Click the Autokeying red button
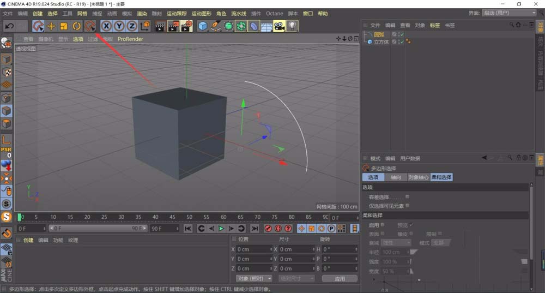The height and width of the screenshot is (293, 545). click(278, 229)
